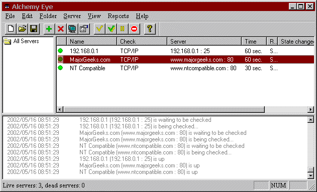
Task: Add a server with the green plus
Action: coord(49,29)
